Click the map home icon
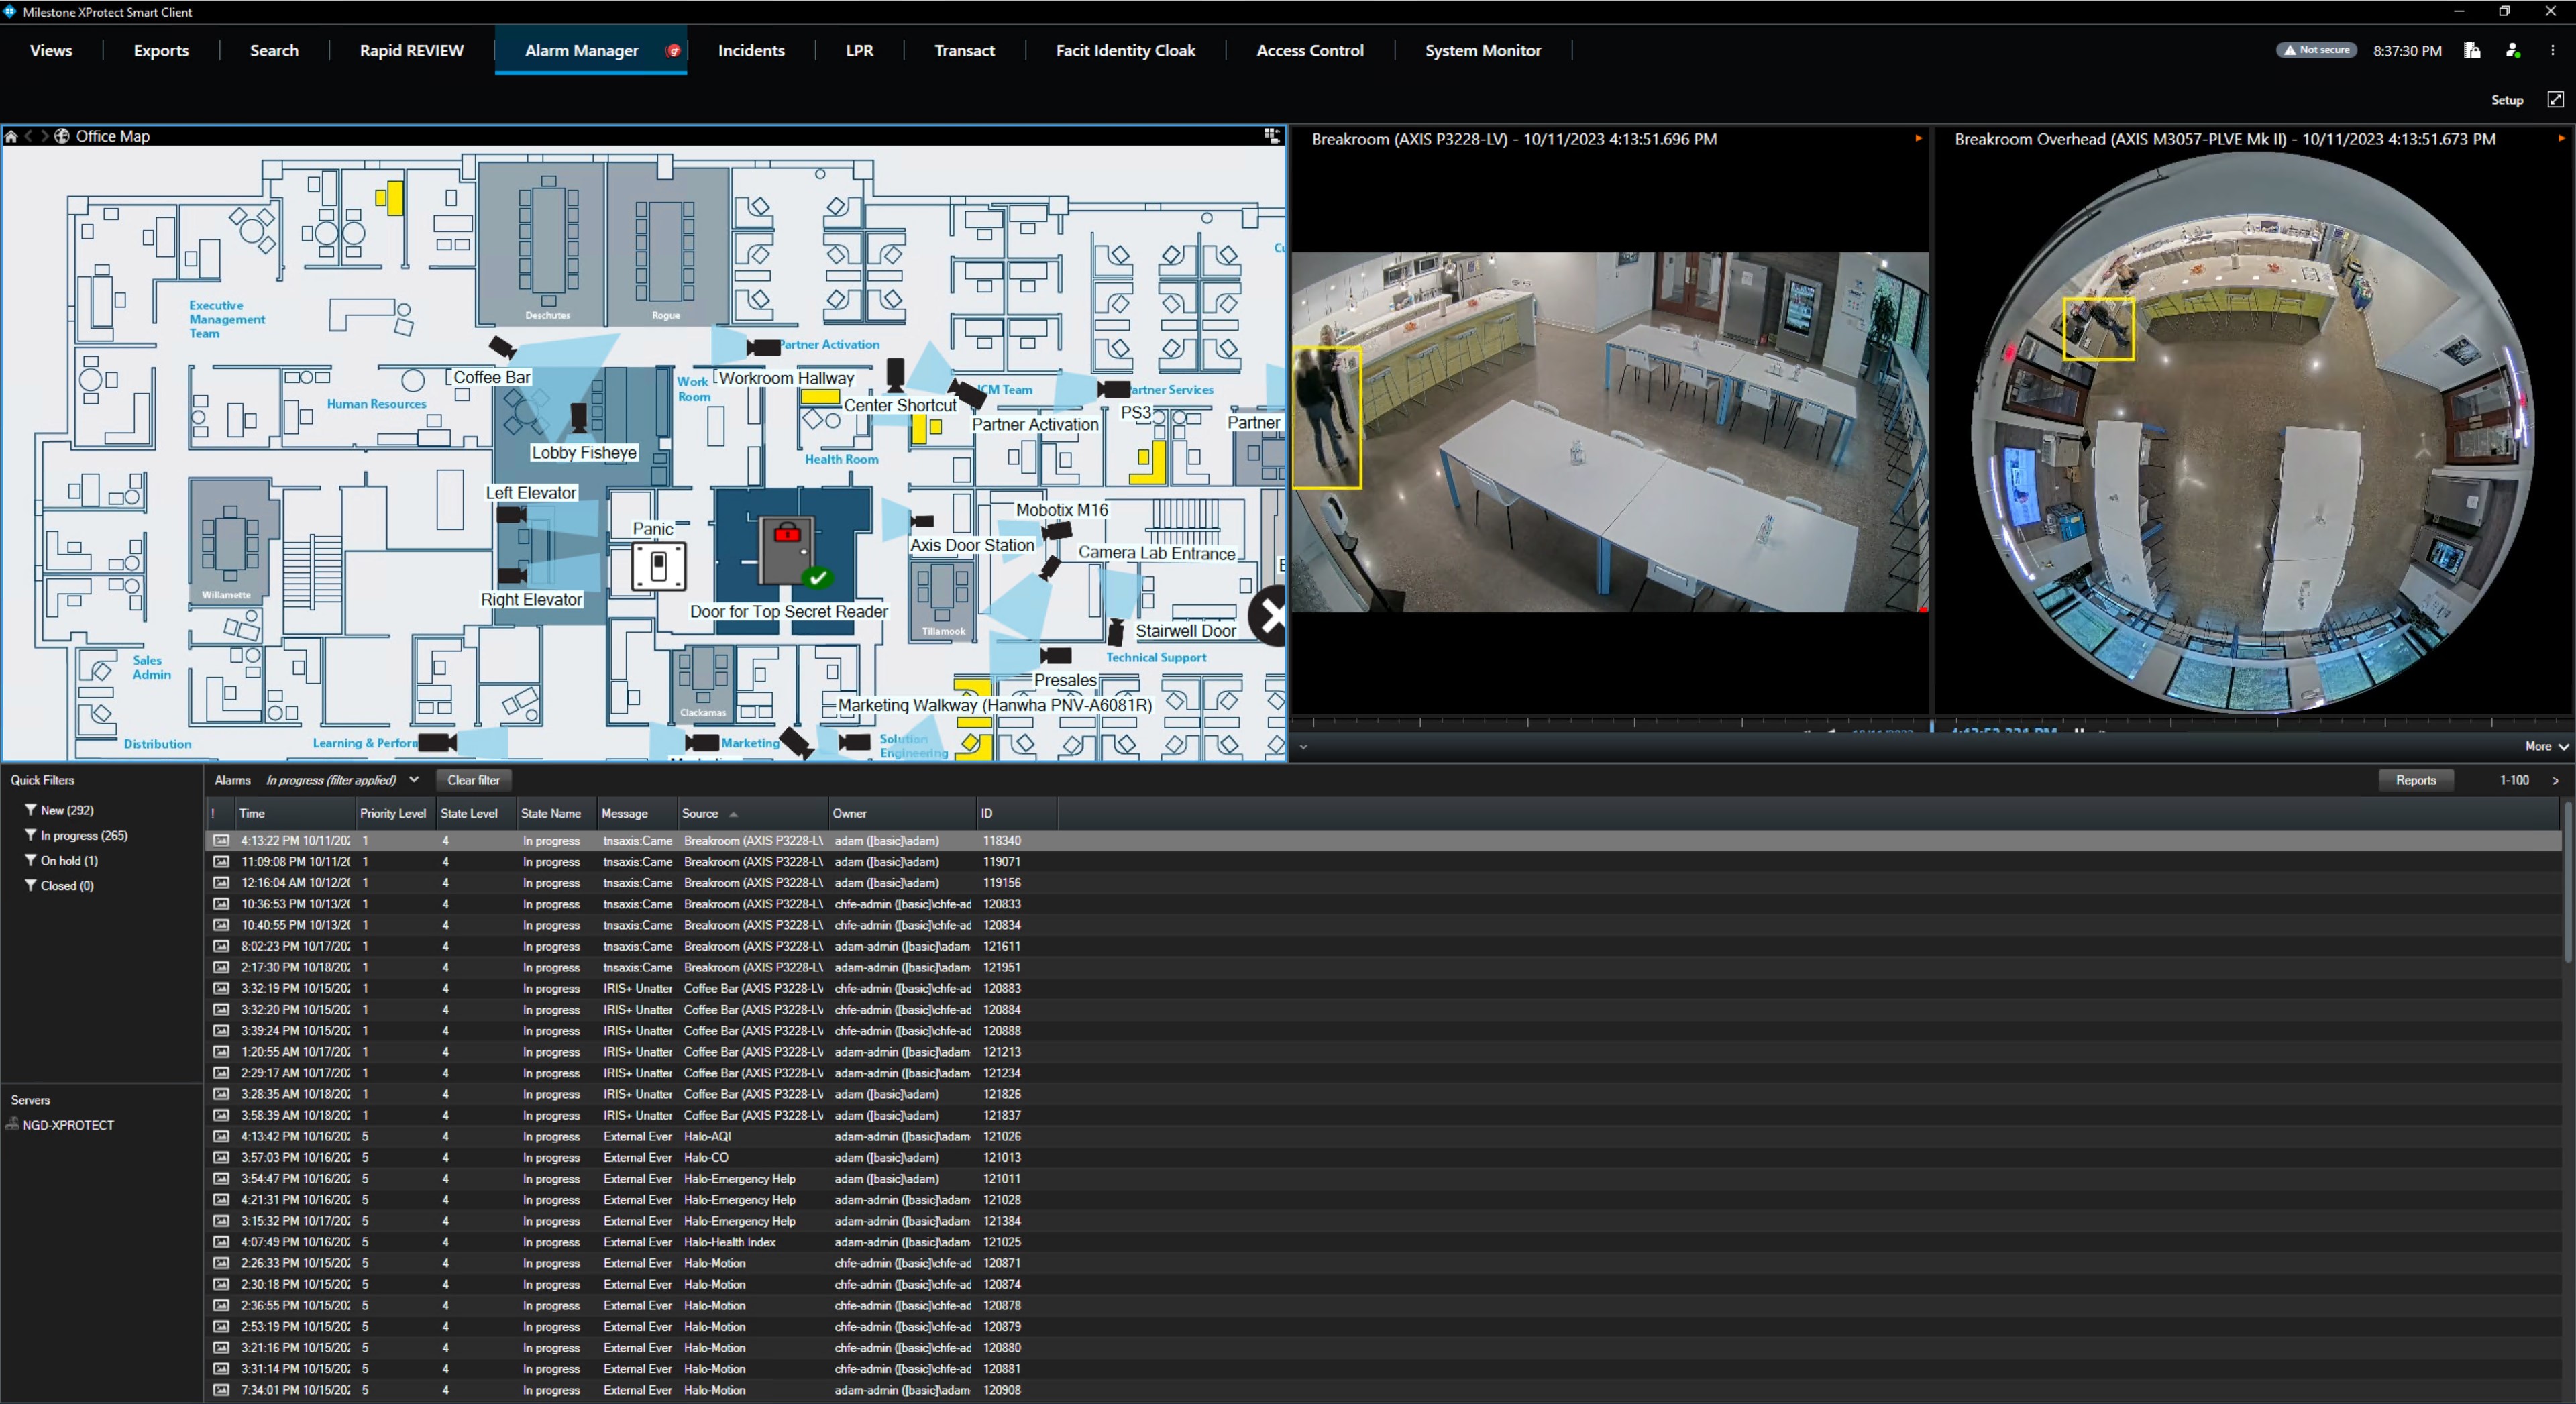 click(x=11, y=136)
